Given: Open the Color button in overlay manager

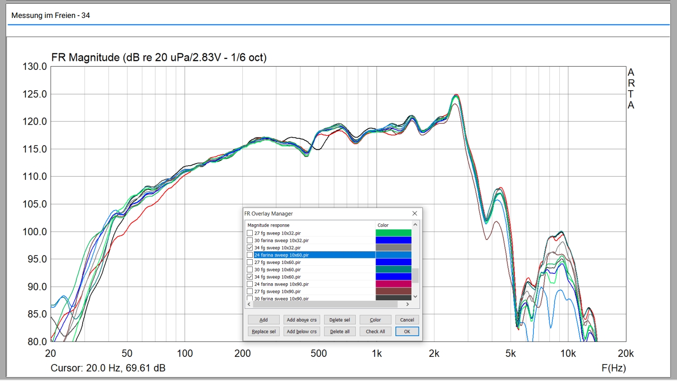Looking at the screenshot, I should pos(375,320).
